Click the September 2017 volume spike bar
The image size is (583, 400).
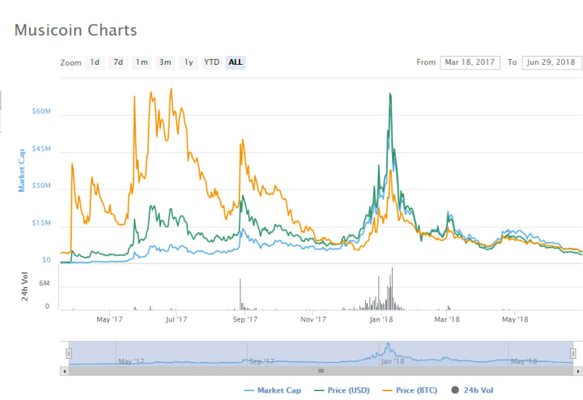click(240, 294)
